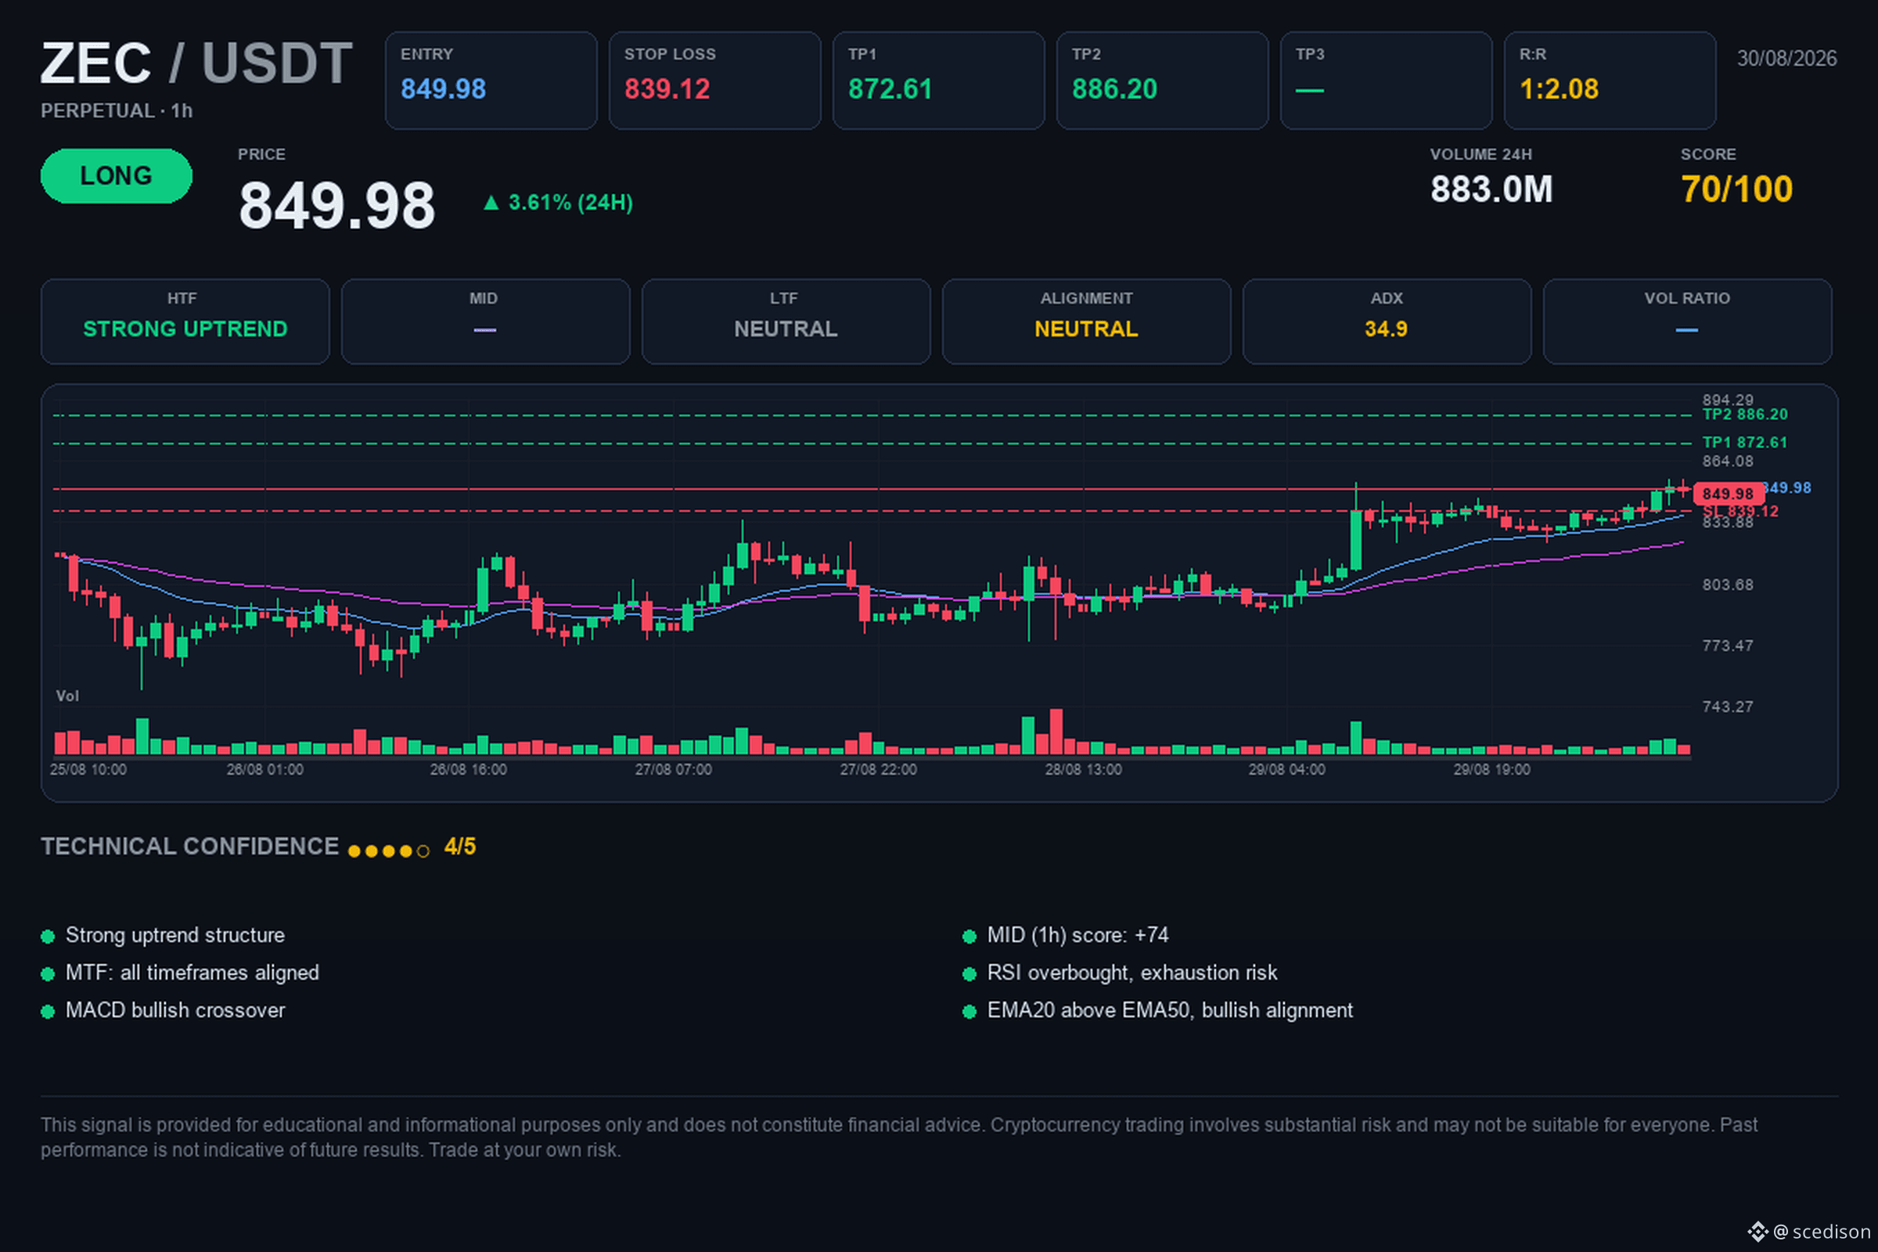Click the 3.61% (24H) change value

[570, 203]
